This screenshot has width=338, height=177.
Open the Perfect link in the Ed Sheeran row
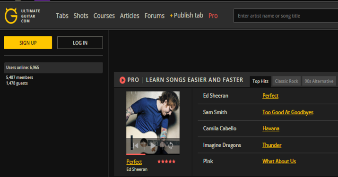[270, 96]
